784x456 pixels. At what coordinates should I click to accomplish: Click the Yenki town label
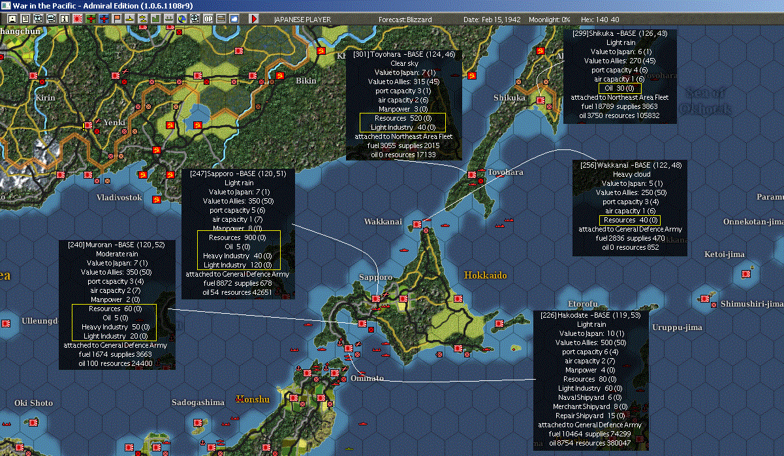click(114, 122)
